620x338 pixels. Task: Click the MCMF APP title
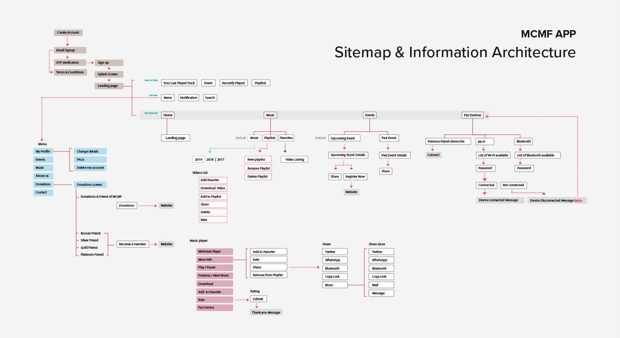[x=548, y=34]
